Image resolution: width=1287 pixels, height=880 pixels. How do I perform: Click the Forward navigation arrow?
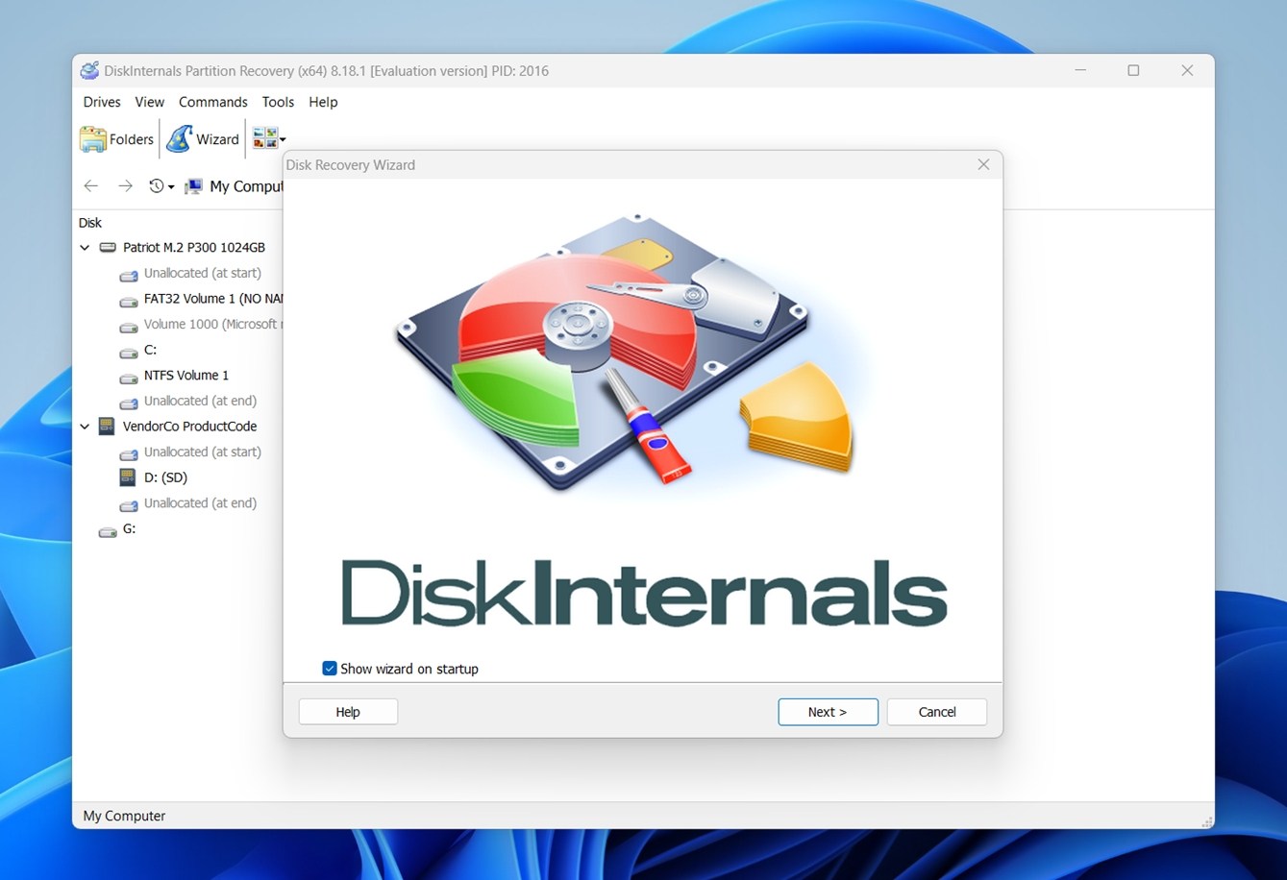pyautogui.click(x=125, y=186)
